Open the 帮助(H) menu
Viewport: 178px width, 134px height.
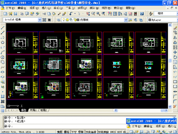pos(130,8)
